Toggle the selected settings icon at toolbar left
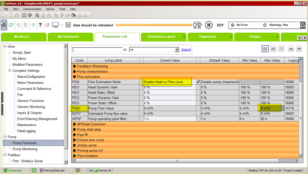The height and width of the screenshot is (174, 308). click(x=4, y=25)
